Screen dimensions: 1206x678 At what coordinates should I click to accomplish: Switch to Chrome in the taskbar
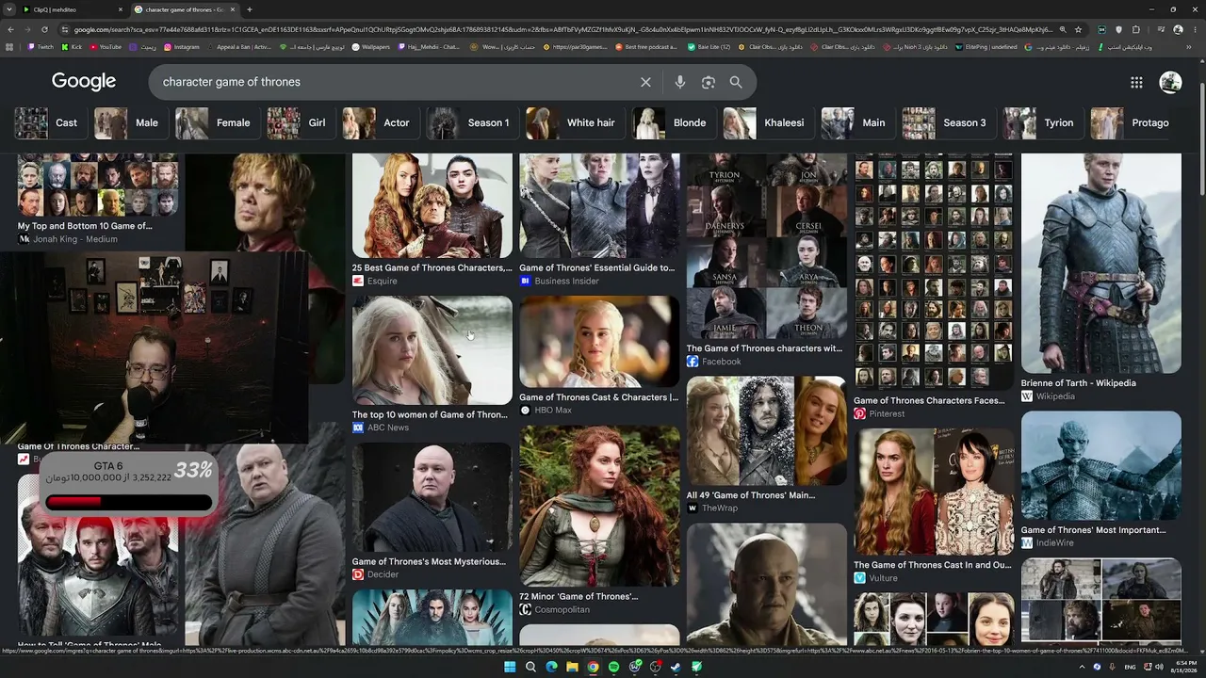(x=593, y=667)
